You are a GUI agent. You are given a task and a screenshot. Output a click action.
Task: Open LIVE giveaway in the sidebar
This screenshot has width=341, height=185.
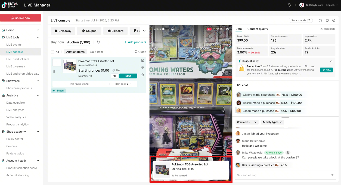(x=15, y=66)
